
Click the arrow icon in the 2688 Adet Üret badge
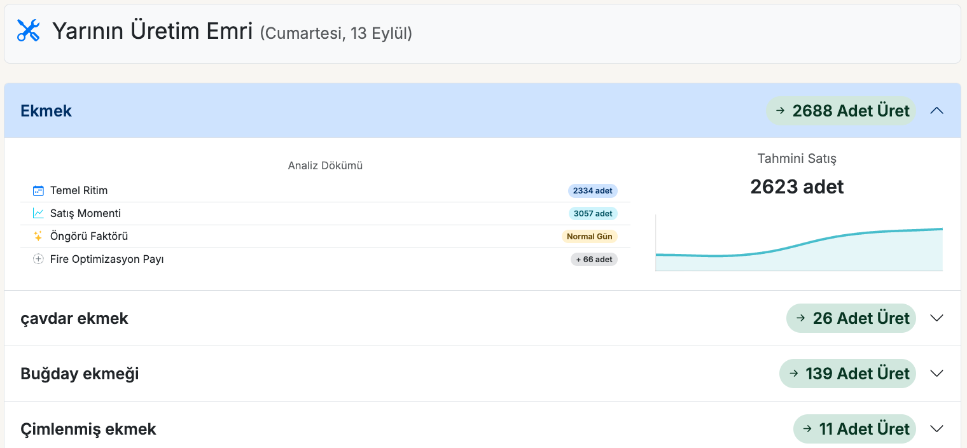pyautogui.click(x=780, y=111)
